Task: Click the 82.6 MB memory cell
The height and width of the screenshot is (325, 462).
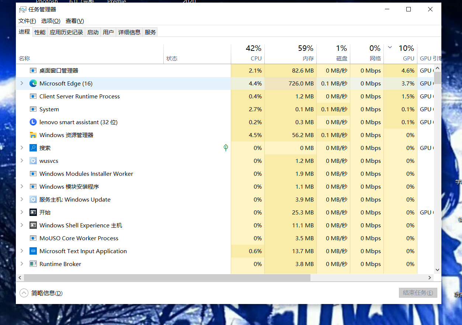Action: pyautogui.click(x=291, y=70)
